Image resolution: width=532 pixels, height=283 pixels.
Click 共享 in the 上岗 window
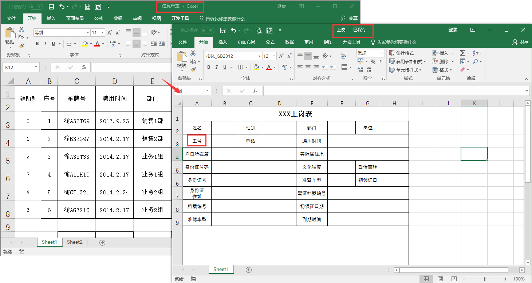(521, 42)
